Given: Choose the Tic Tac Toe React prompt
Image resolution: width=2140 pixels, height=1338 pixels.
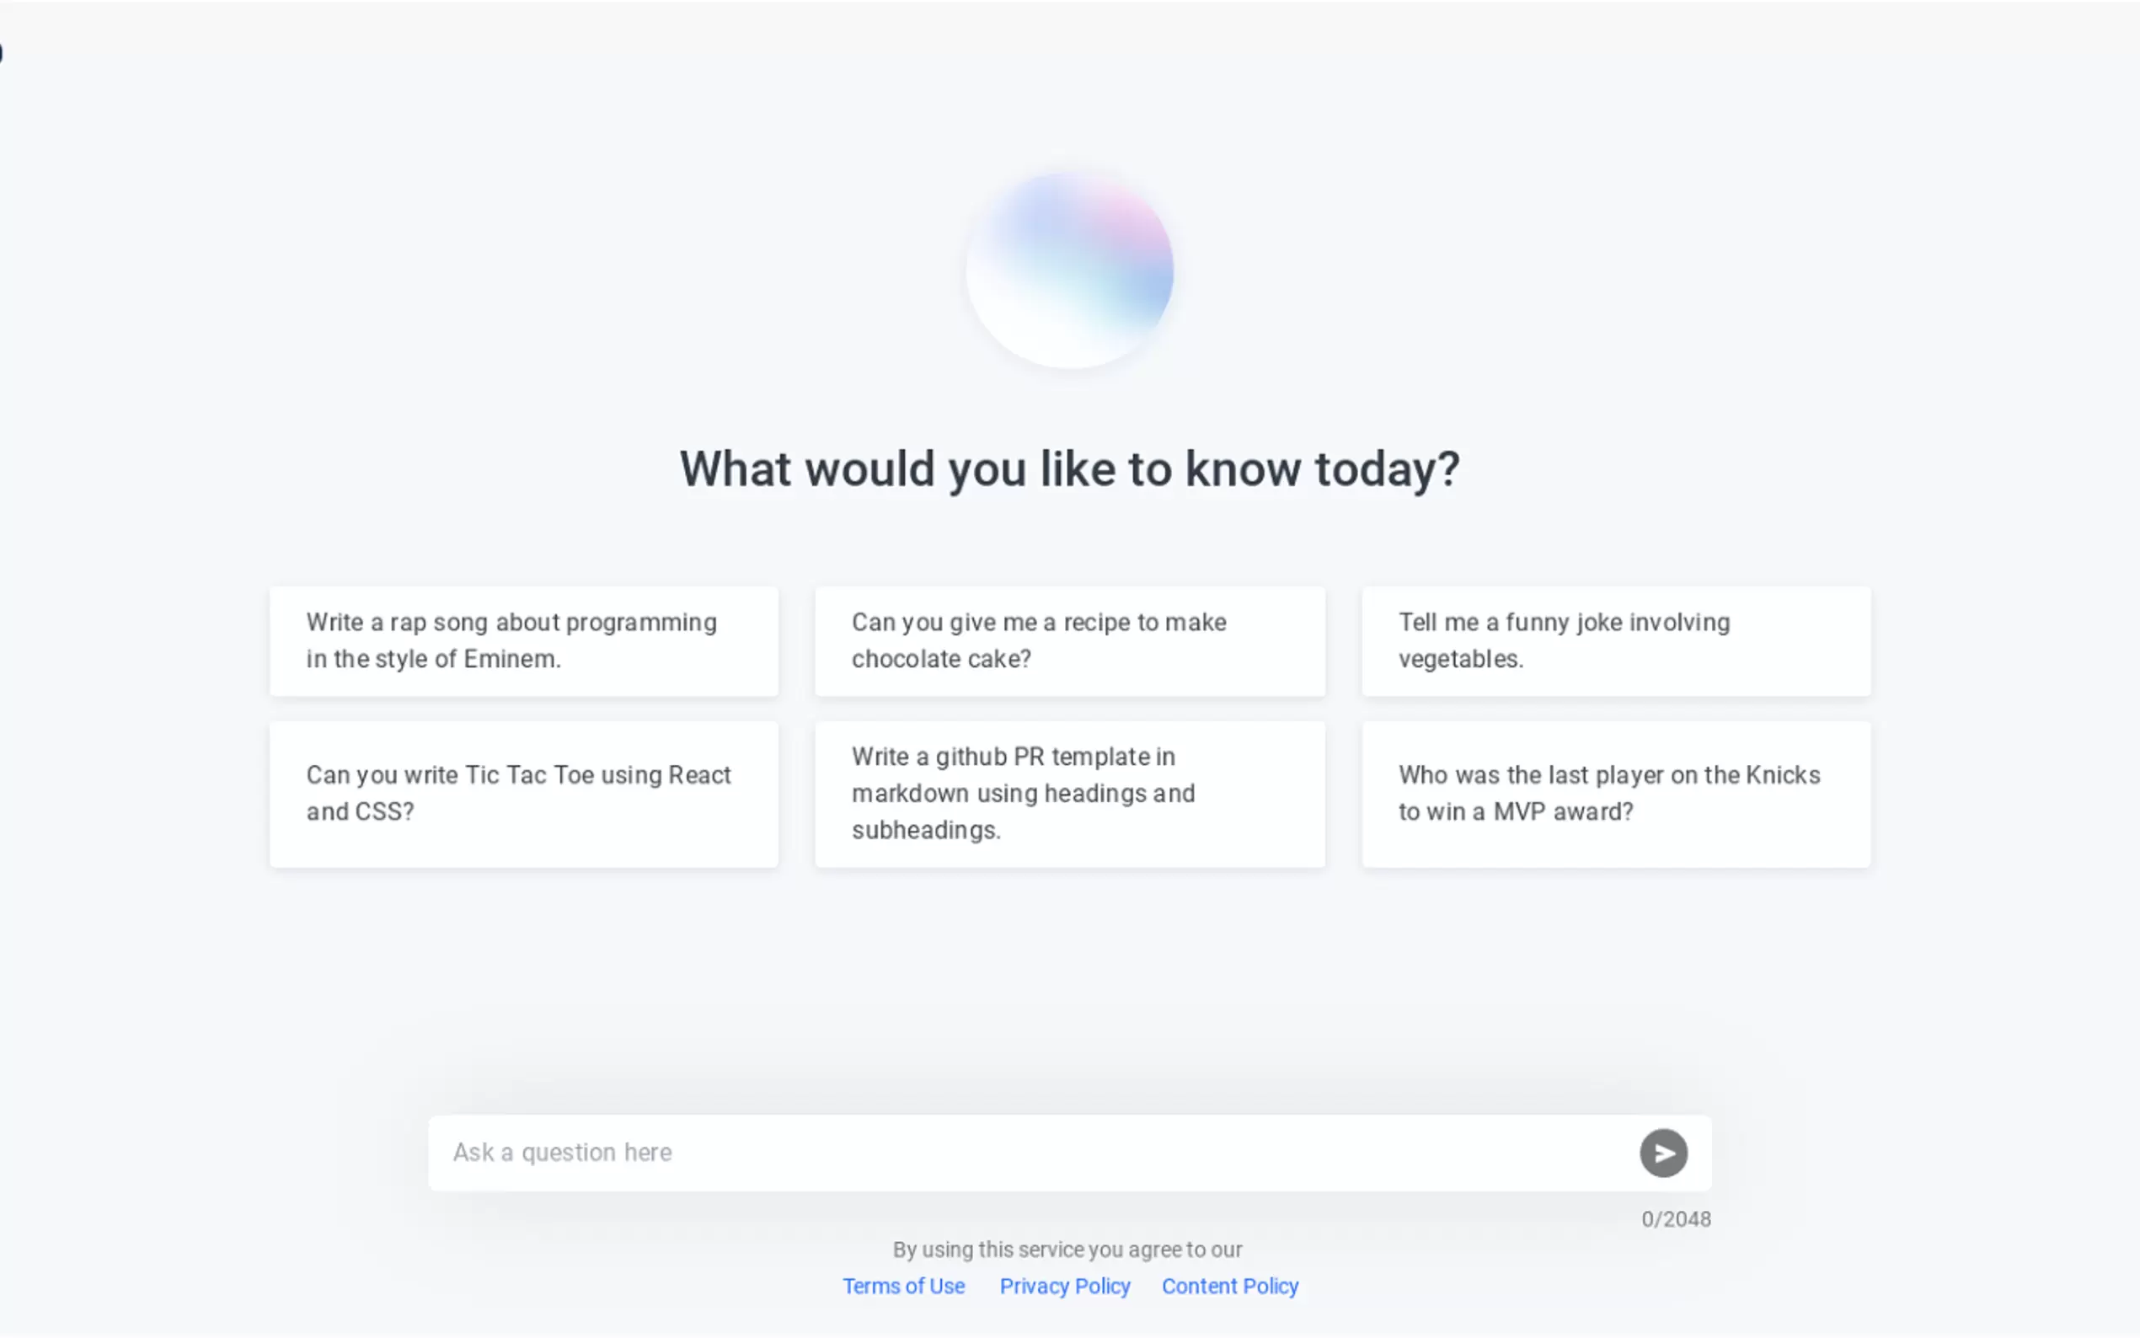Looking at the screenshot, I should point(524,794).
